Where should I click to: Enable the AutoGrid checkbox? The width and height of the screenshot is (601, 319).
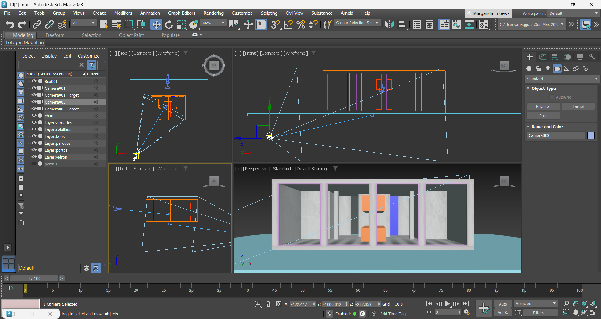tap(552, 97)
